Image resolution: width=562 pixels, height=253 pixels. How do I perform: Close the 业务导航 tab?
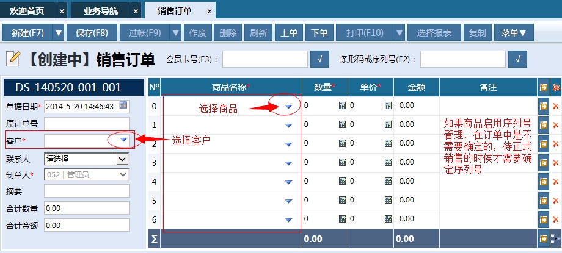[x=136, y=12]
